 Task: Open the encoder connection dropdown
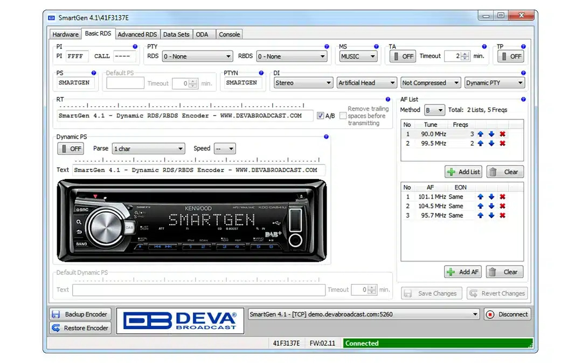pos(364,314)
